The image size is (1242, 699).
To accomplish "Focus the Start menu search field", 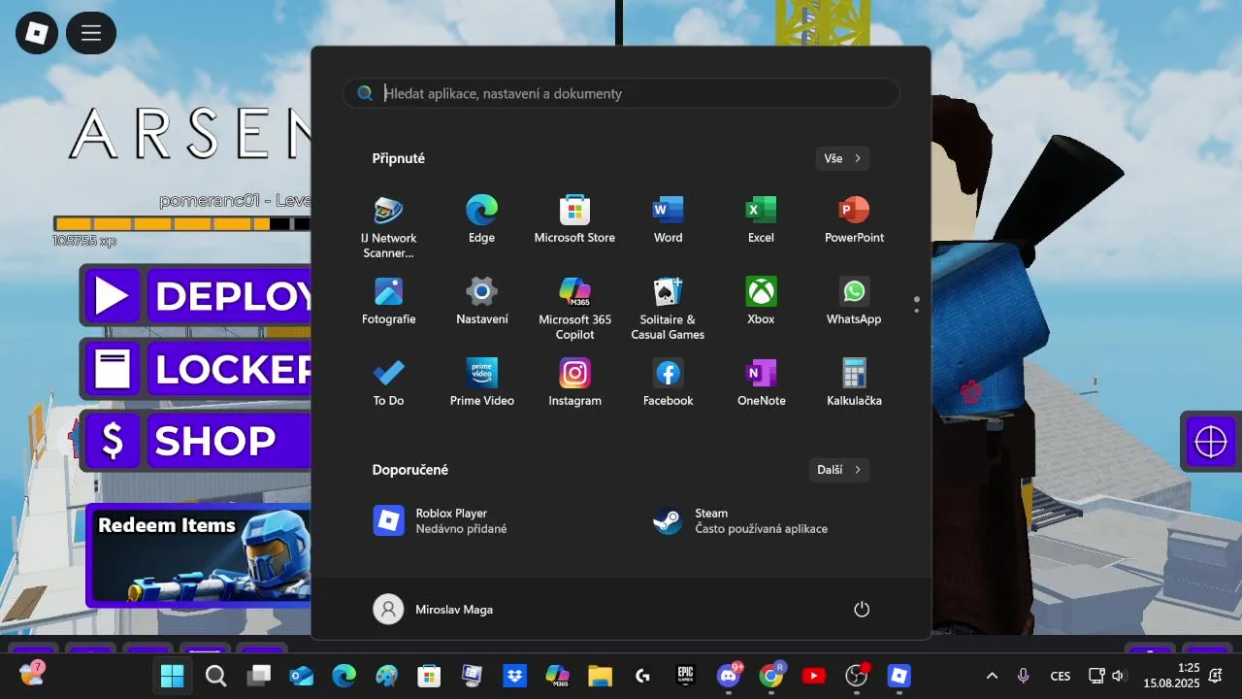I will (x=621, y=93).
